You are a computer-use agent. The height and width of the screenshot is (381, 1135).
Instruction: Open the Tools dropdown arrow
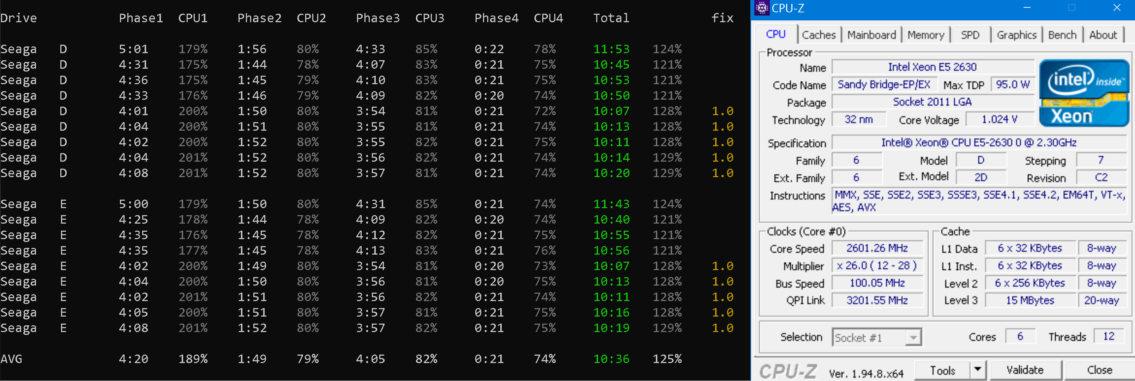coord(977,370)
